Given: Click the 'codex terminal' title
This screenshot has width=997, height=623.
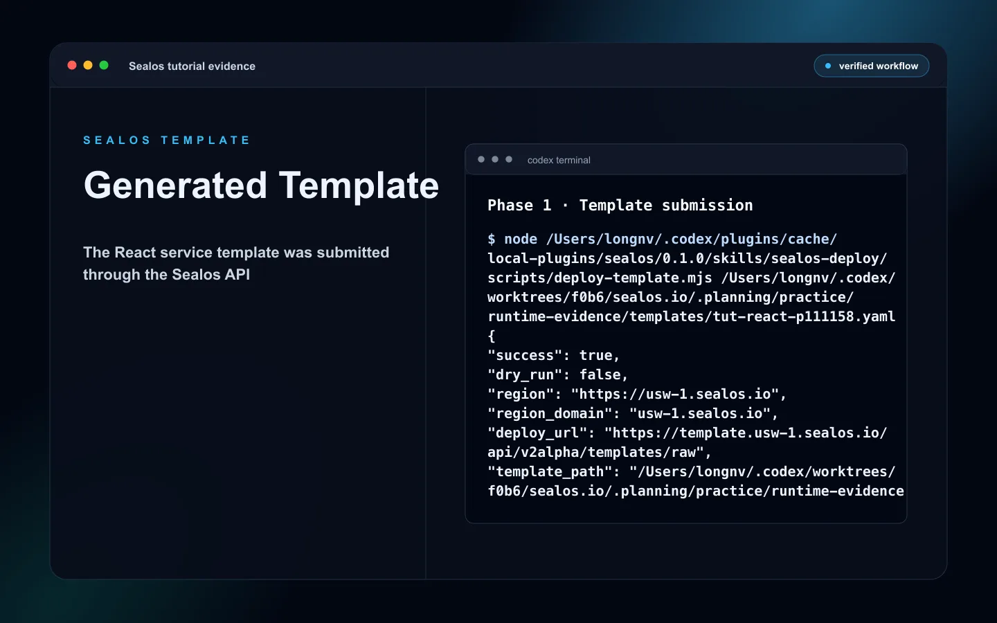Looking at the screenshot, I should (559, 160).
